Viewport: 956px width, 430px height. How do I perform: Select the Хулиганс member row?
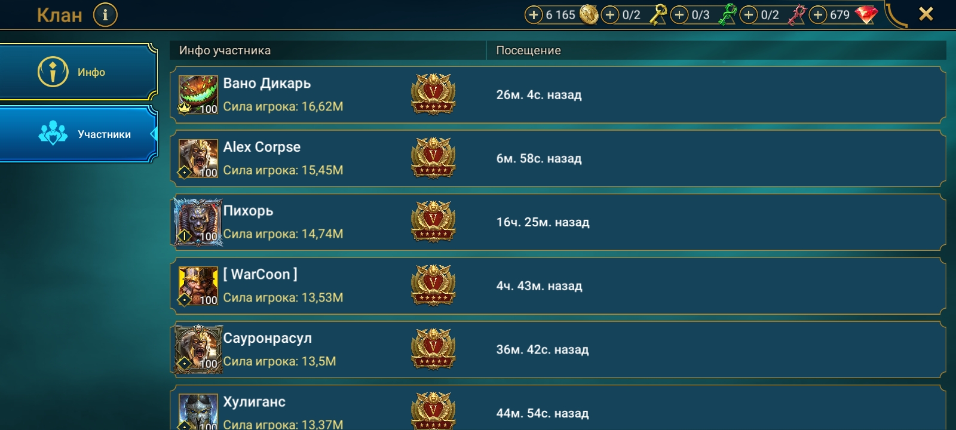[x=558, y=408]
